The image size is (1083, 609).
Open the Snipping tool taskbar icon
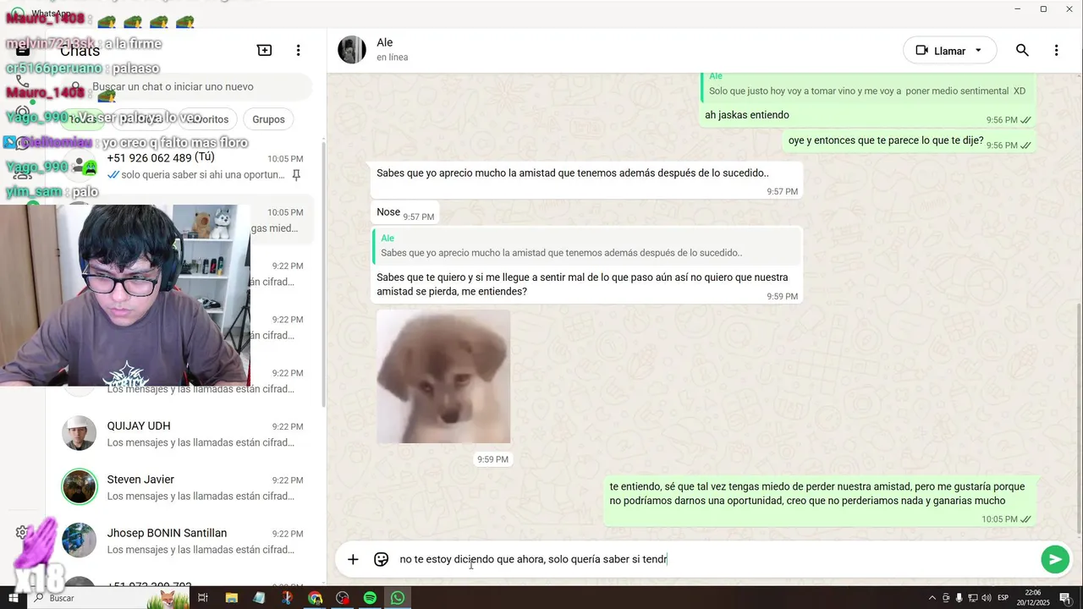[x=287, y=598]
